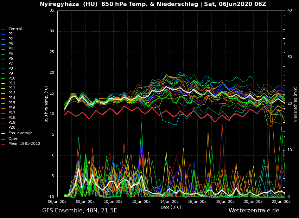Click the 18Jun 00z date tick

pyautogui.click(x=225, y=202)
